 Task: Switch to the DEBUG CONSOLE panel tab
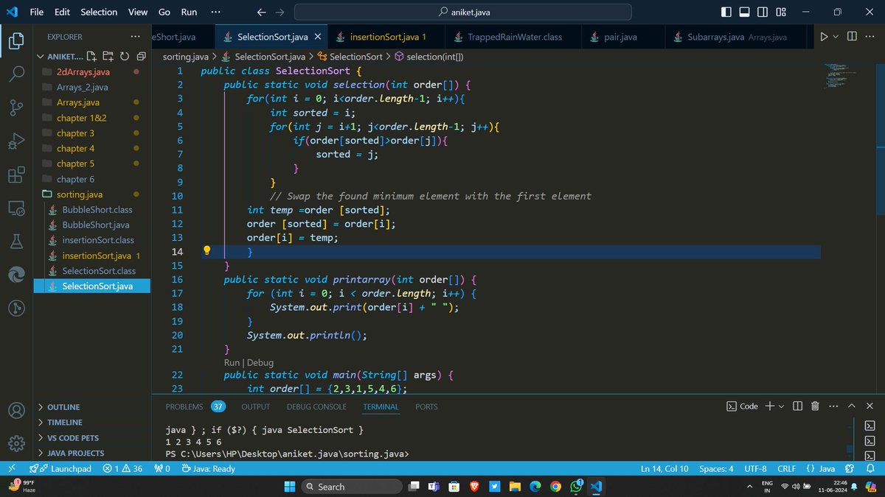click(x=316, y=406)
